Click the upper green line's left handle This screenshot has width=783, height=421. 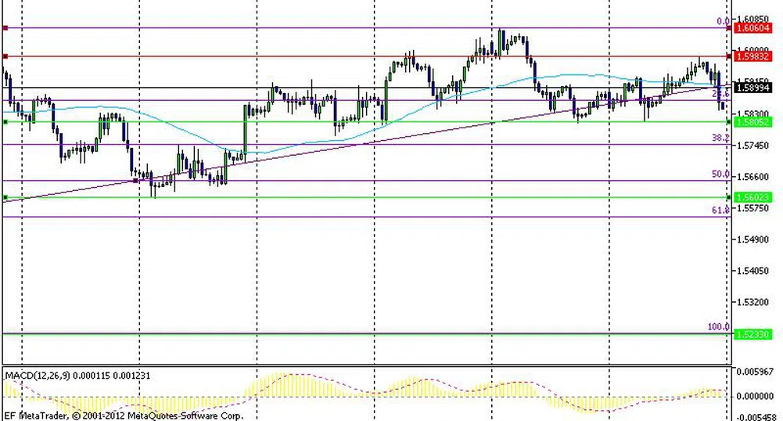(x=5, y=122)
